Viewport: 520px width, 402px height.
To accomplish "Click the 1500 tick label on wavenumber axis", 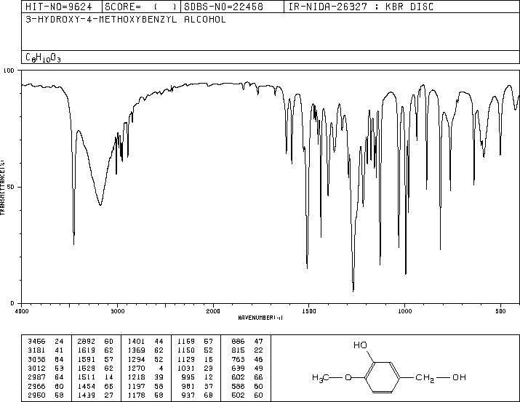I will click(309, 311).
